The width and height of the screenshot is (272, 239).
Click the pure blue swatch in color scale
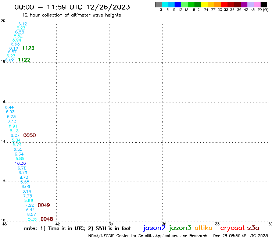(178, 4)
